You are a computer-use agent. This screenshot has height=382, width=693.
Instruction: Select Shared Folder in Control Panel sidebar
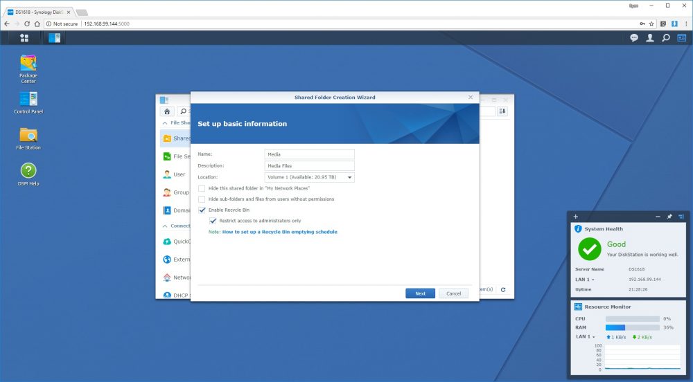coord(176,138)
